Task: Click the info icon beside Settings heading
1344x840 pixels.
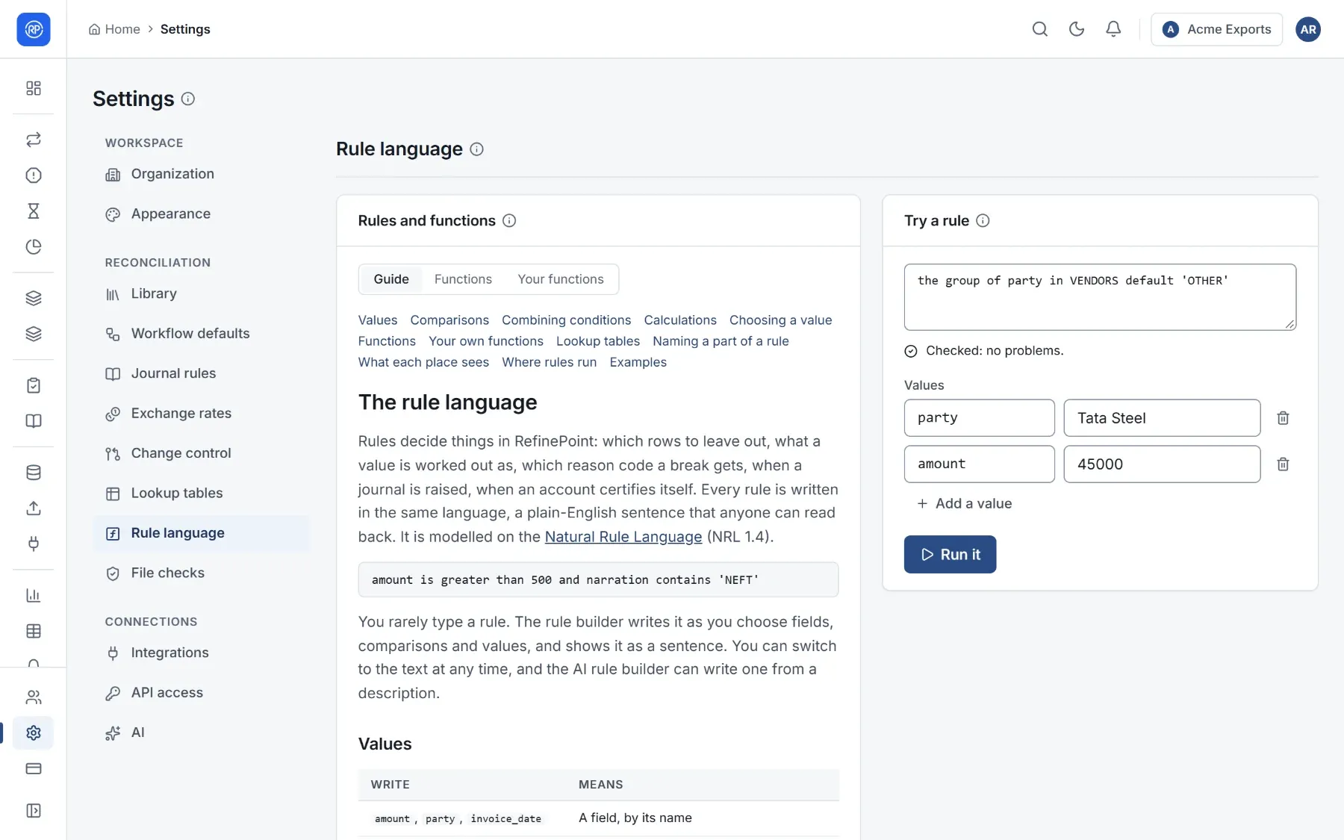Action: [x=188, y=99]
